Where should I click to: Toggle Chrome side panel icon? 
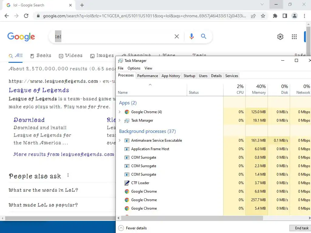[285, 16]
